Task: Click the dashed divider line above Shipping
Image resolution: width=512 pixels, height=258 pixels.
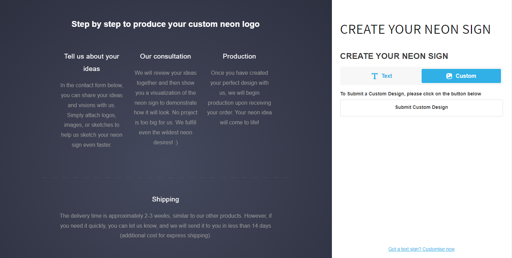Action: (165, 177)
